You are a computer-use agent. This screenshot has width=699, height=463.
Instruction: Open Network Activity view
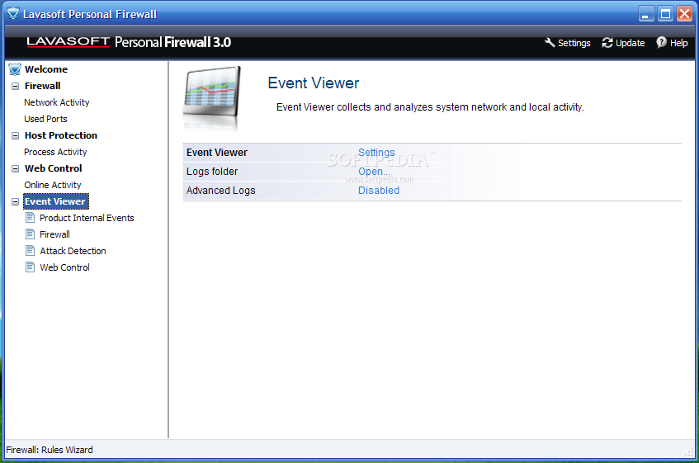[x=57, y=102]
